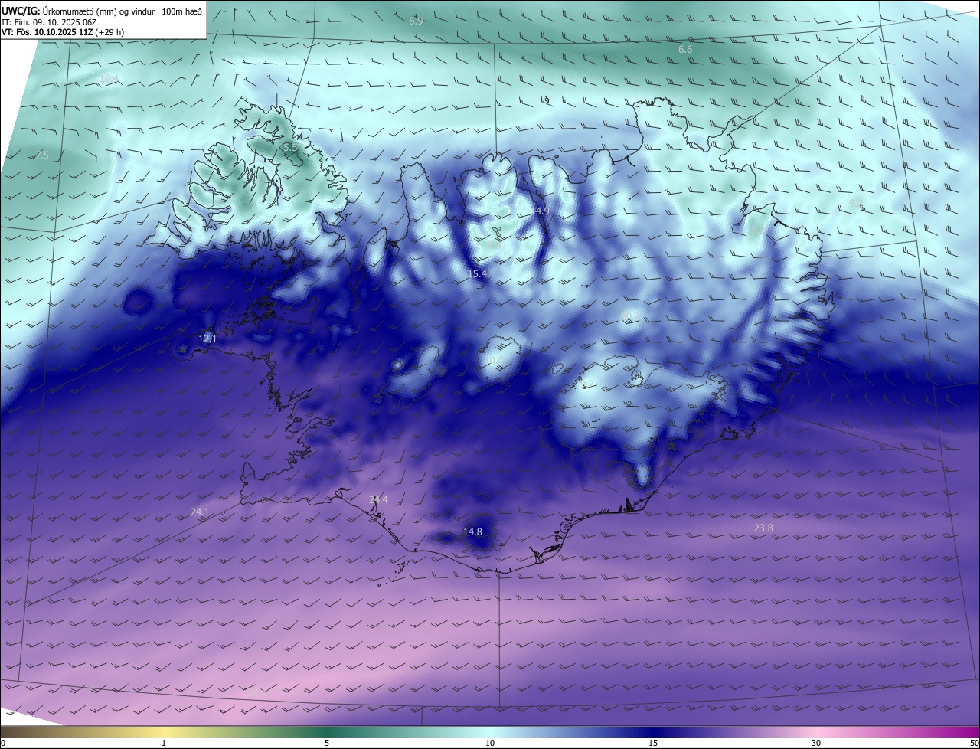This screenshot has height=749, width=980.
Task: Click the legend tick label 30
Action: click(x=816, y=743)
